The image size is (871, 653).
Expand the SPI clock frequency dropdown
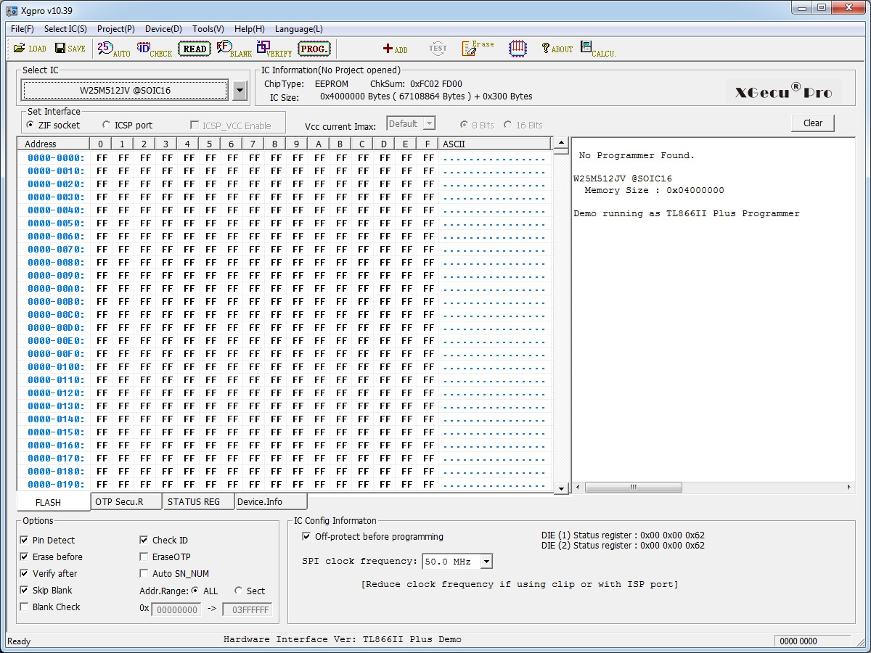[x=486, y=562]
